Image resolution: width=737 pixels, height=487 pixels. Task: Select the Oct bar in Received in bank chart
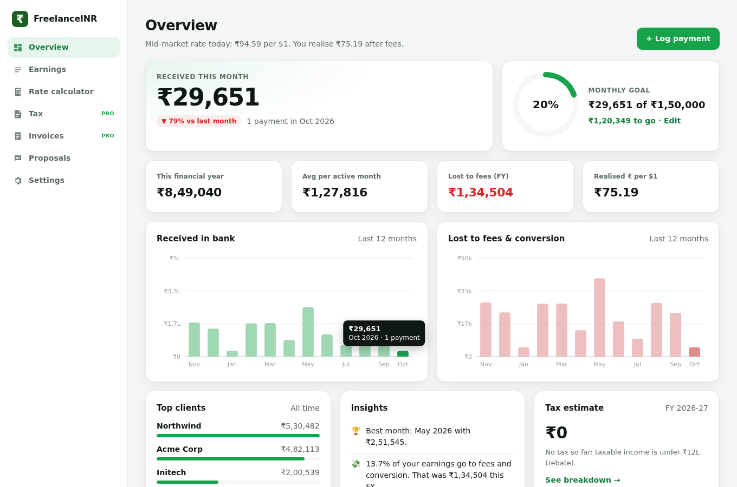coord(403,354)
